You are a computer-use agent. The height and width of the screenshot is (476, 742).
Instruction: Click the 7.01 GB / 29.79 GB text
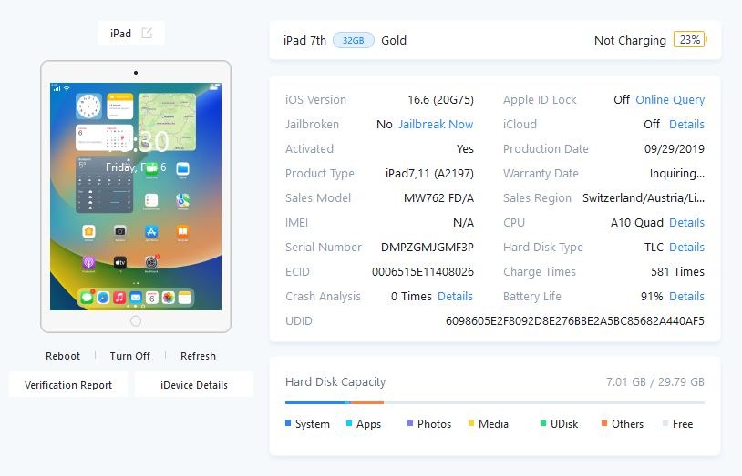[x=655, y=382]
